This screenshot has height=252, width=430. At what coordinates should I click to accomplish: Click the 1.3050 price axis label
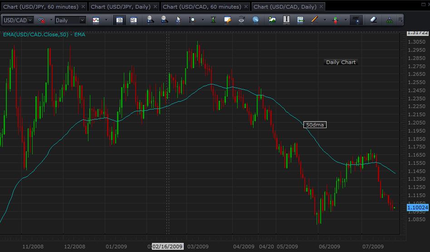[416, 42]
